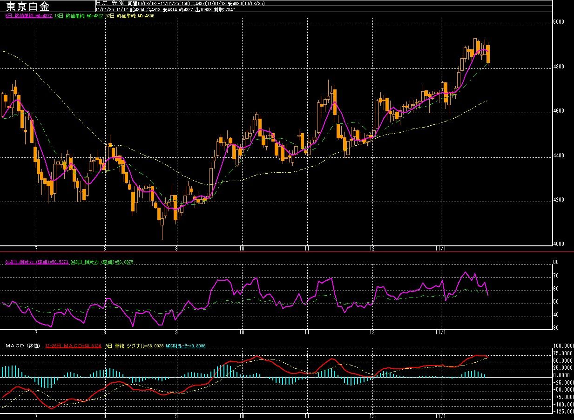
Task: Click the 12-26日 MACD red legend
Action: click(73, 346)
